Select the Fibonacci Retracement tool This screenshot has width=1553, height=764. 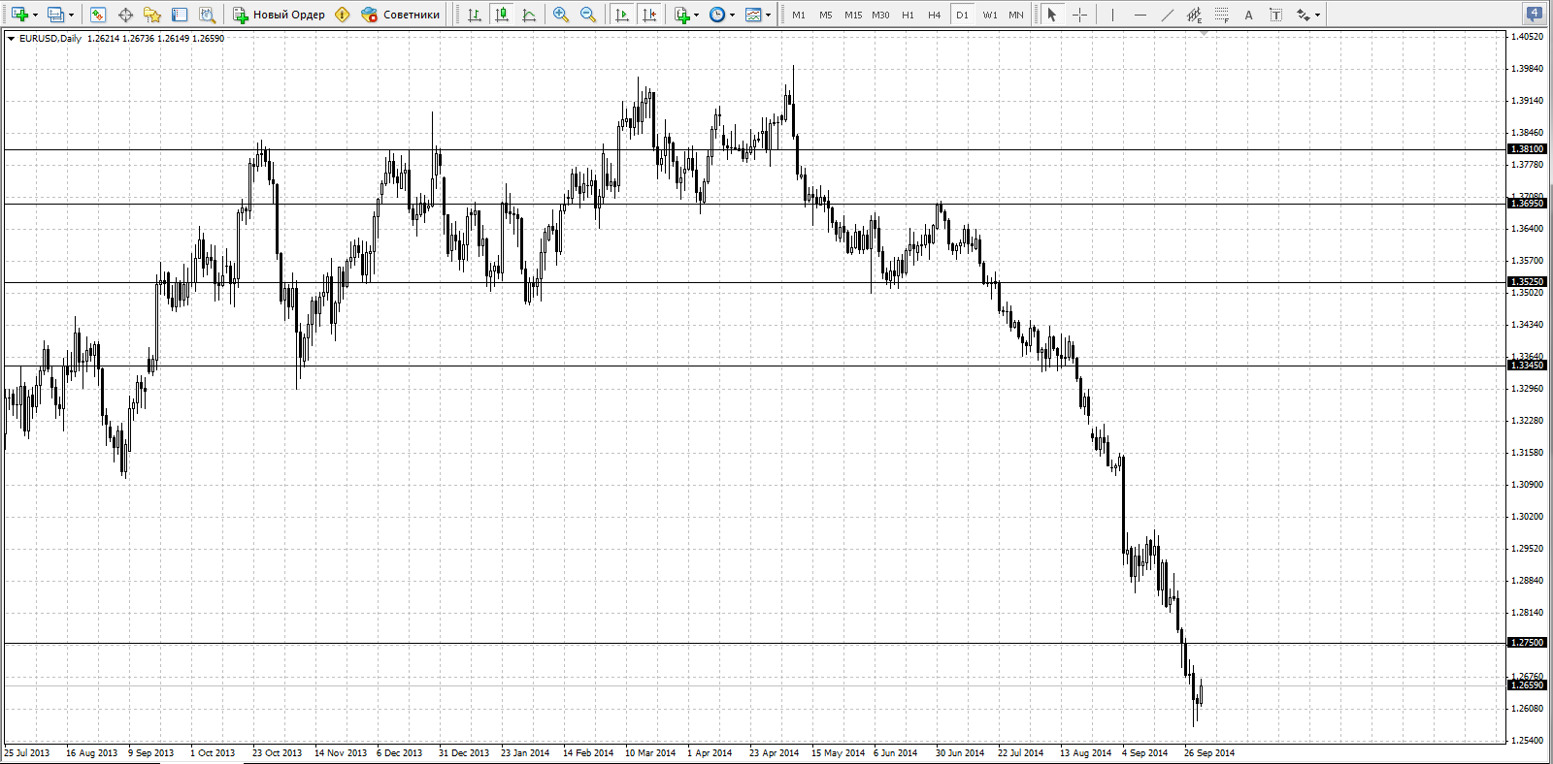click(1221, 15)
